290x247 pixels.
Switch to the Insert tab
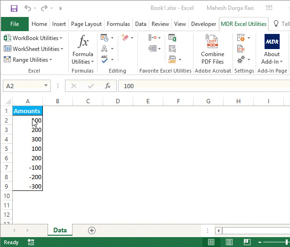[x=59, y=24]
